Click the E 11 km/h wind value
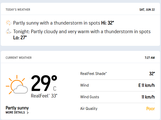The height and width of the screenshot is (120, 161). pyautogui.click(x=146, y=85)
